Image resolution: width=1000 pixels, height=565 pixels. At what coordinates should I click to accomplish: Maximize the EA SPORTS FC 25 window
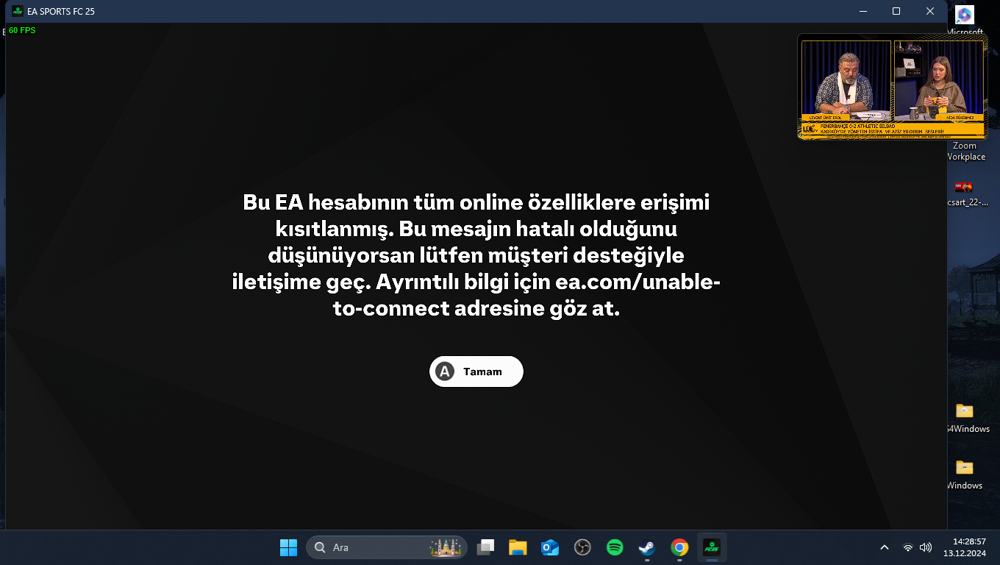point(896,11)
